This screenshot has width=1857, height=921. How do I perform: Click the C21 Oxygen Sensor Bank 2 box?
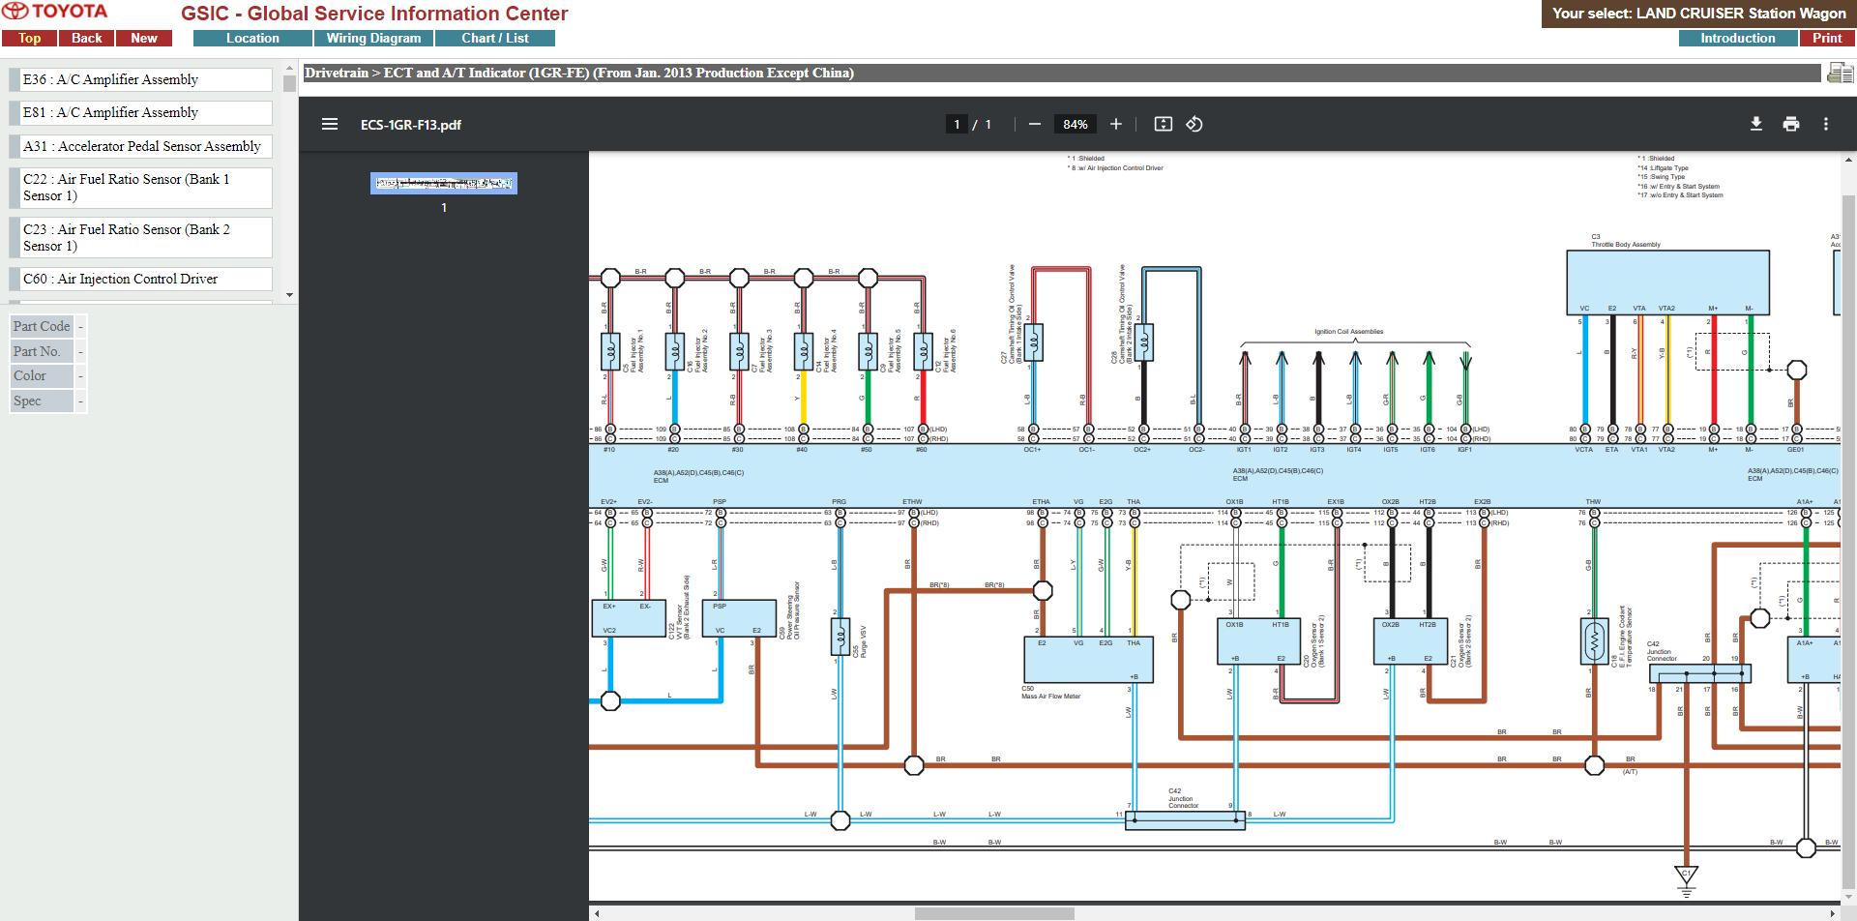click(1411, 641)
